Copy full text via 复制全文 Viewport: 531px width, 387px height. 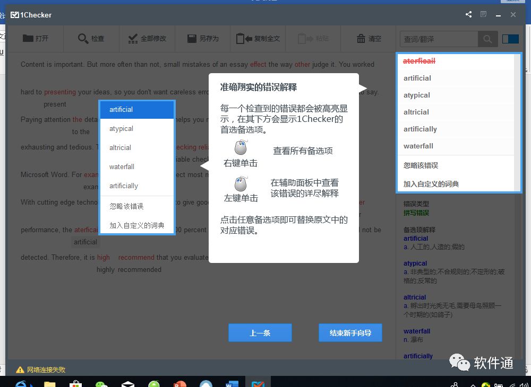tap(258, 39)
